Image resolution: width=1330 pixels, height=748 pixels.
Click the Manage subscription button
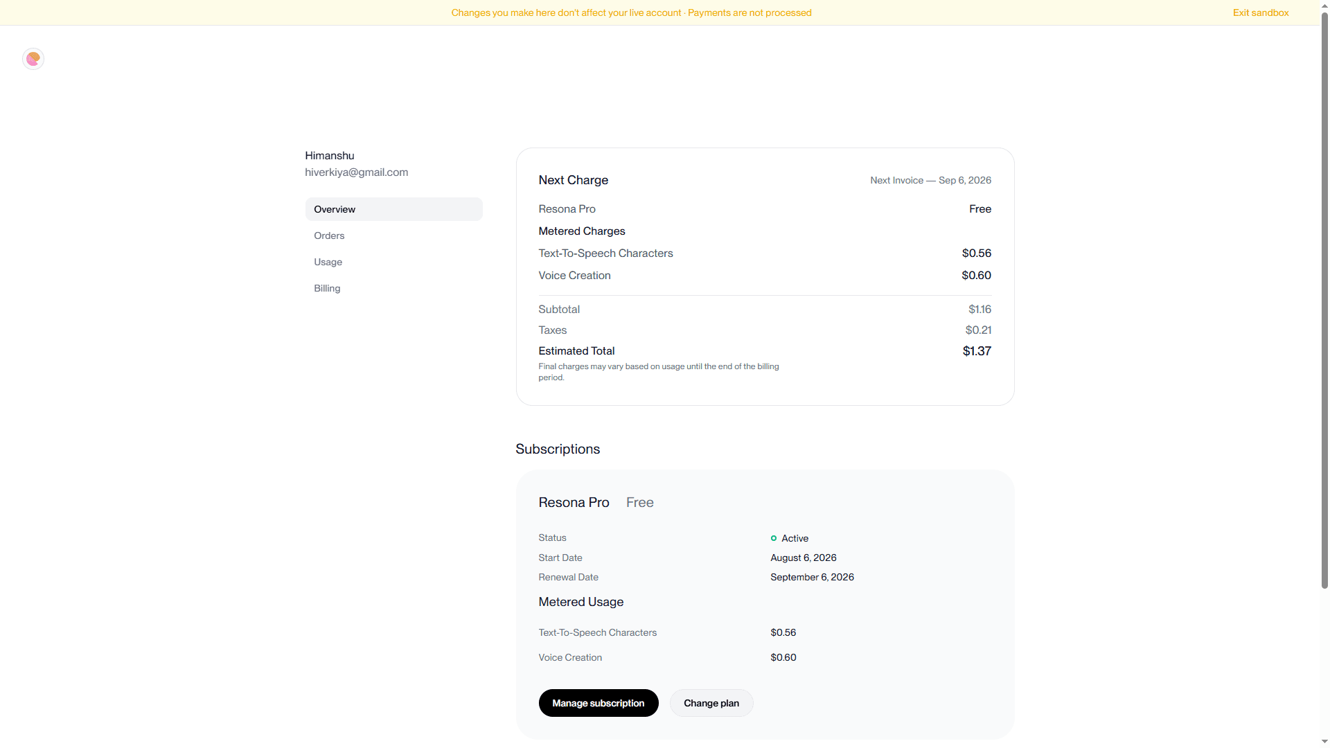(598, 703)
